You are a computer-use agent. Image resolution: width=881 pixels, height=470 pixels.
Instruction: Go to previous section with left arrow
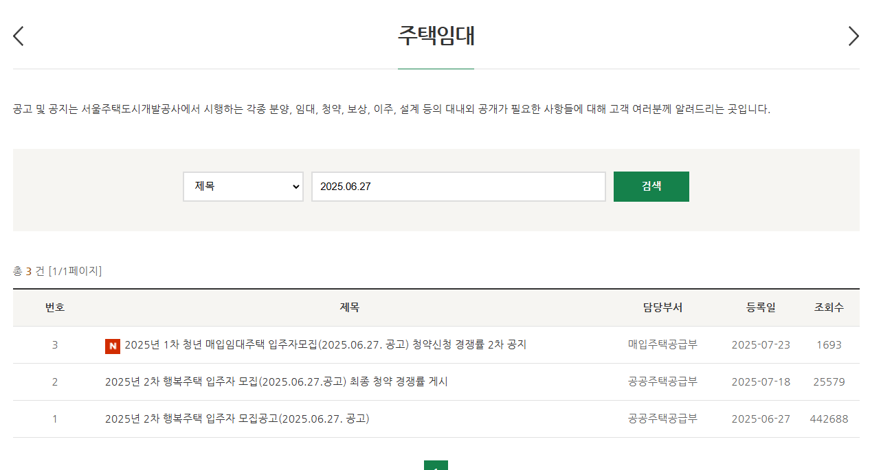click(19, 36)
